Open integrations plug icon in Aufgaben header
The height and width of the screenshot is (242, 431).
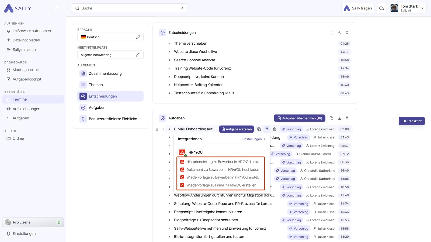click(347, 118)
